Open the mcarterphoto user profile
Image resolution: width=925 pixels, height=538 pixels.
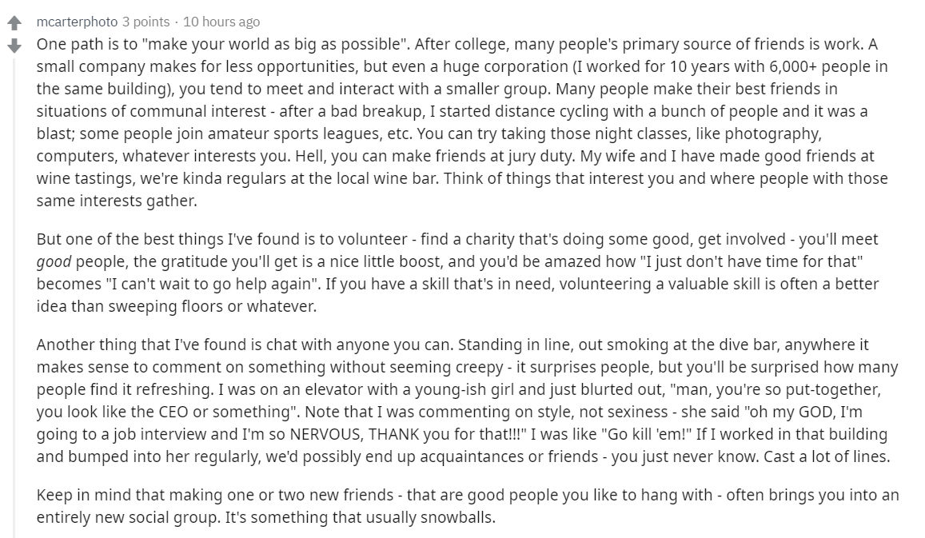[77, 22]
